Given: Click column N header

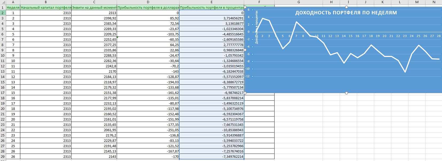Looking at the screenshot, I should click(x=434, y=2).
